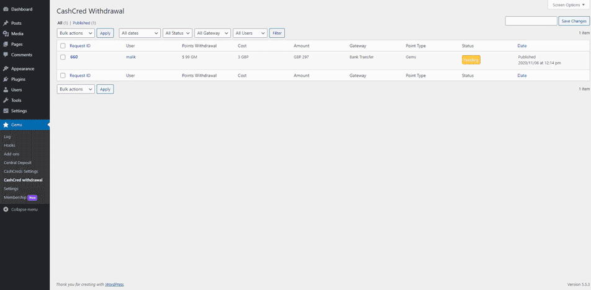This screenshot has height=290, width=591.
Task: Tick the select-all checkbox in table header
Action: point(63,46)
